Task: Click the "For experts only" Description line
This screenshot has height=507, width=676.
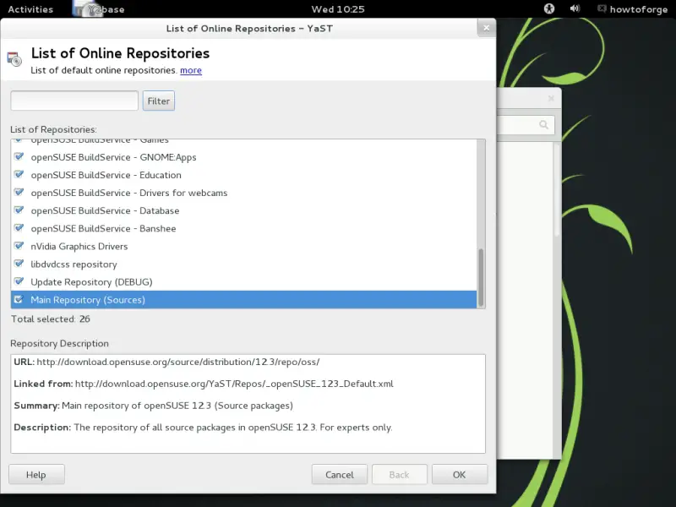Action: [x=203, y=428]
